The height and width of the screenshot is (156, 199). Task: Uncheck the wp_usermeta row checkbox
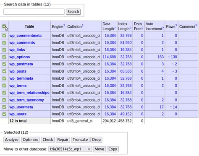(4, 107)
